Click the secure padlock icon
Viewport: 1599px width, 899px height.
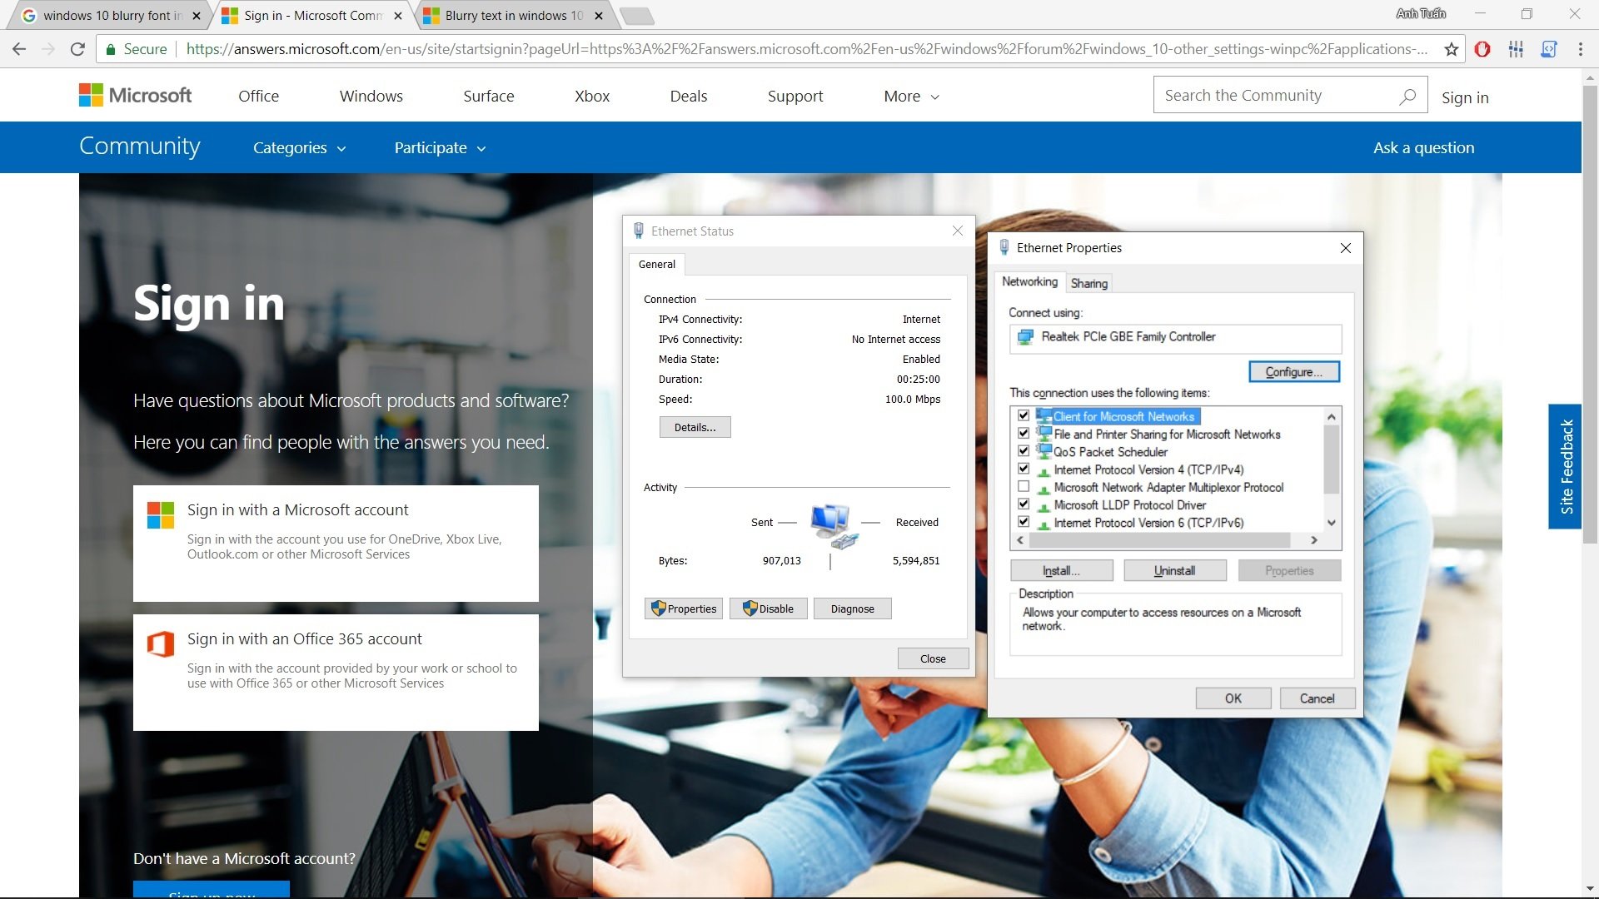point(111,49)
